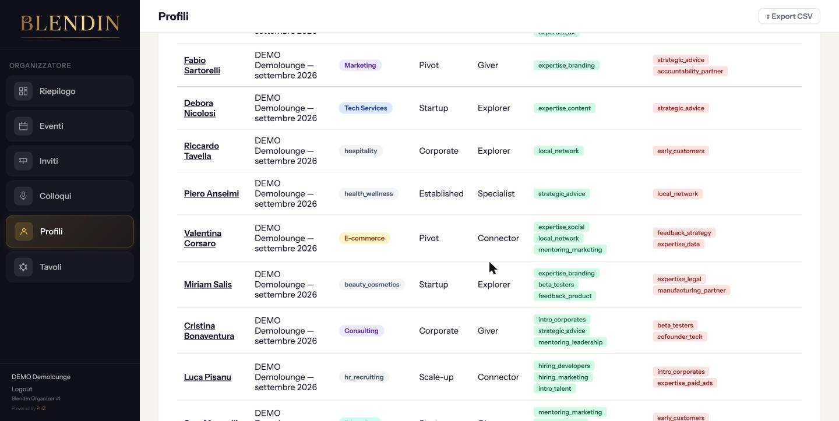This screenshot has height=421, width=839.
Task: Click the Colloqui microphone icon
Action: [x=23, y=196]
